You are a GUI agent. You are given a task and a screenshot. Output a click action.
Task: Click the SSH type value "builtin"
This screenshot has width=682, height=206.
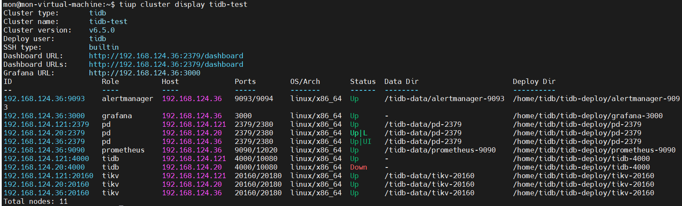tap(104, 47)
